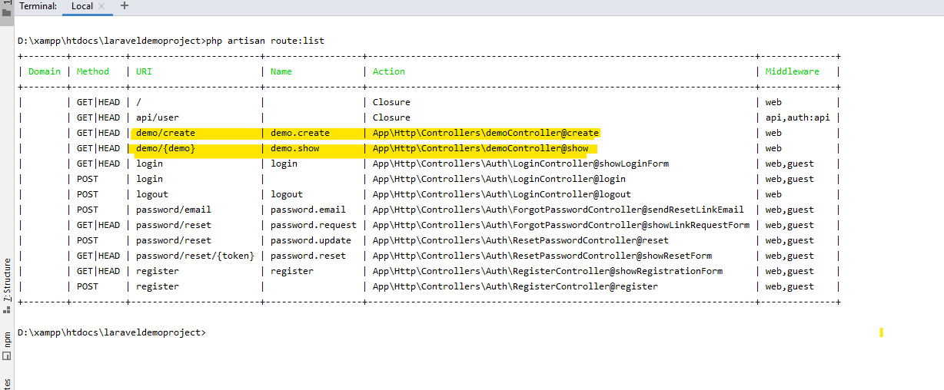Click the demo/{demo} URI cell
Screen dimensions: 944x390
(x=165, y=148)
